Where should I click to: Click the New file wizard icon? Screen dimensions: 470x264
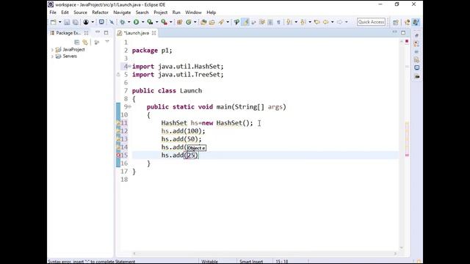[x=54, y=22]
